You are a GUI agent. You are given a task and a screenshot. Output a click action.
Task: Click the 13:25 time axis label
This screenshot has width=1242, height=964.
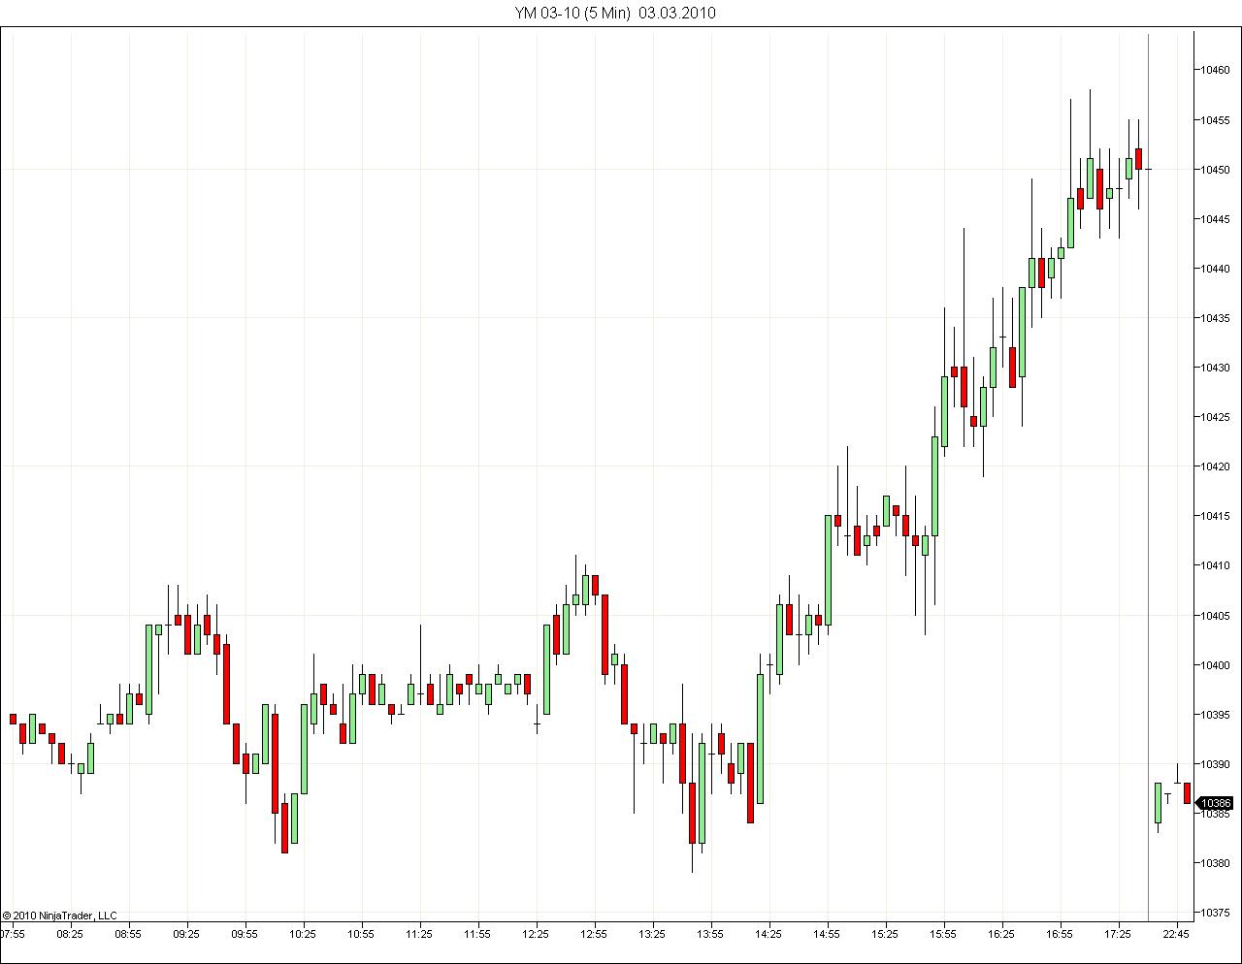click(652, 935)
